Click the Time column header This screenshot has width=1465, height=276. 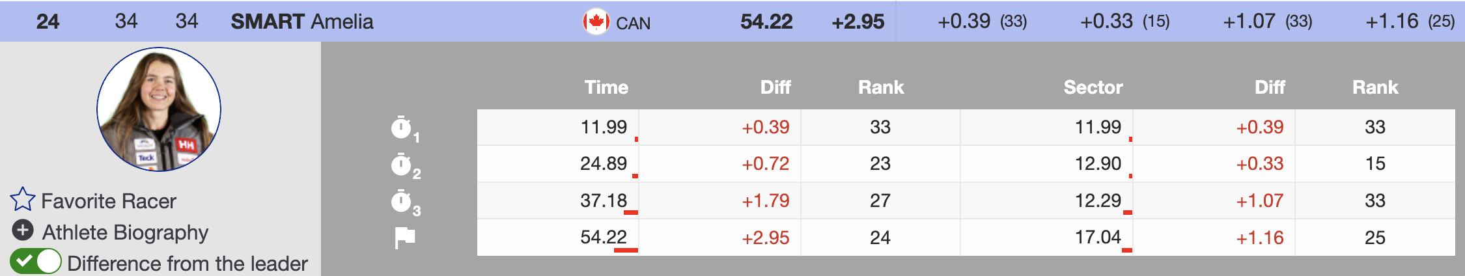click(606, 87)
